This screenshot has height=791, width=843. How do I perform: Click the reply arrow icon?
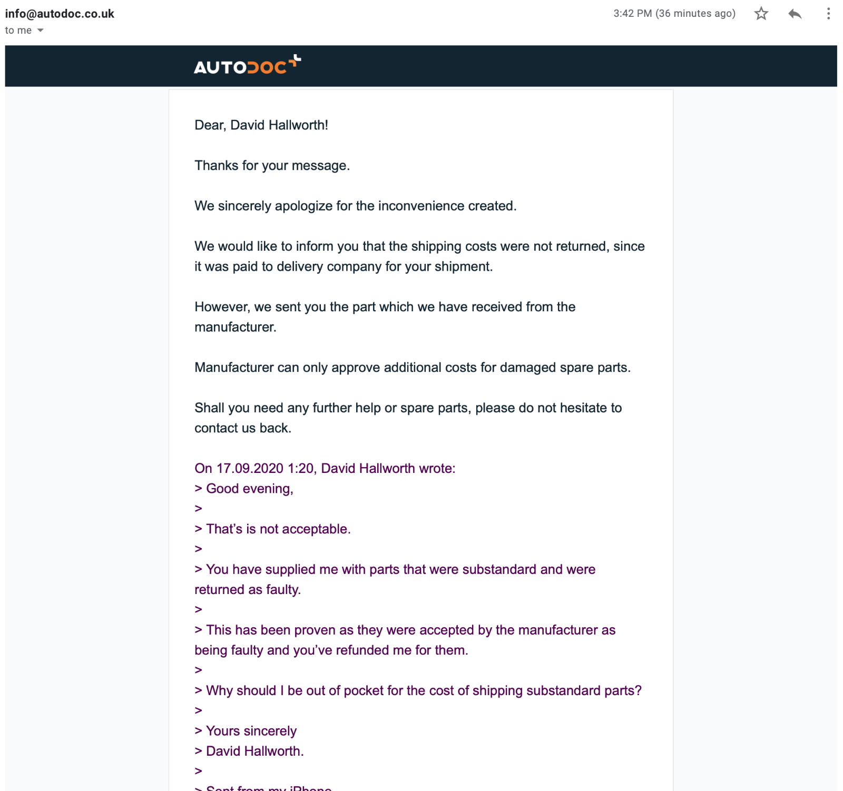pyautogui.click(x=795, y=14)
